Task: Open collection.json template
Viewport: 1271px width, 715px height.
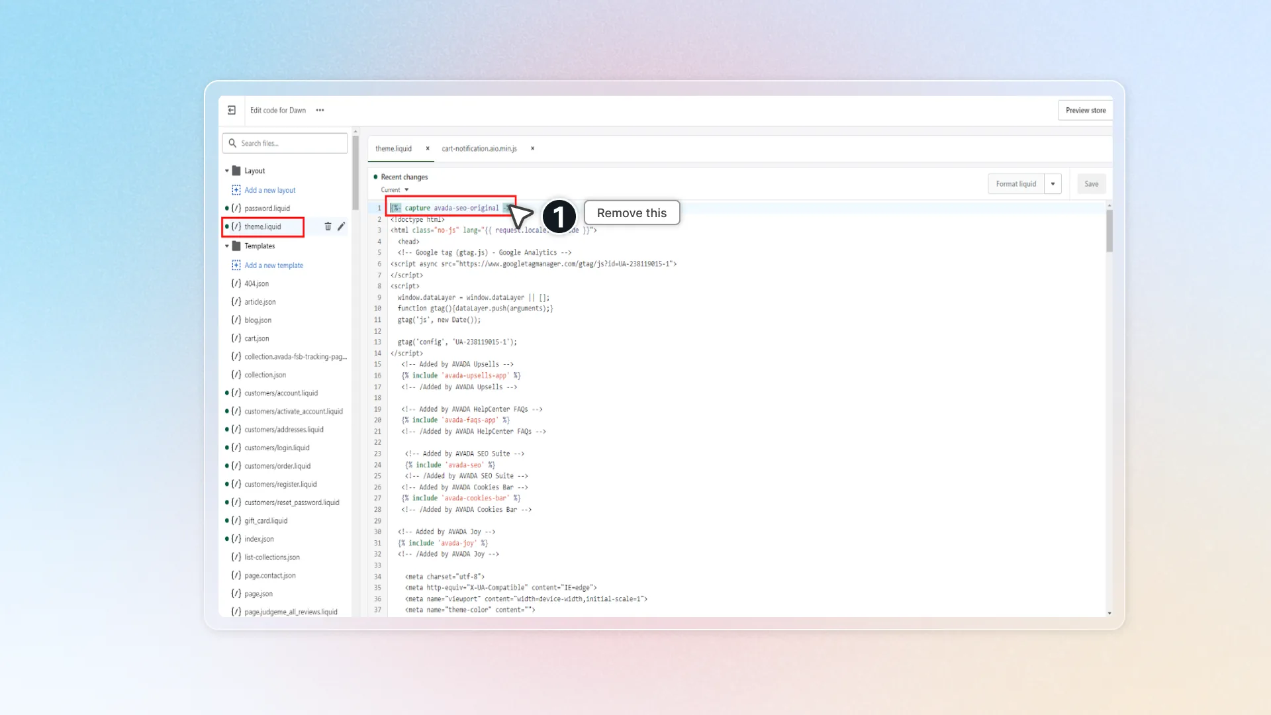Action: pos(265,375)
